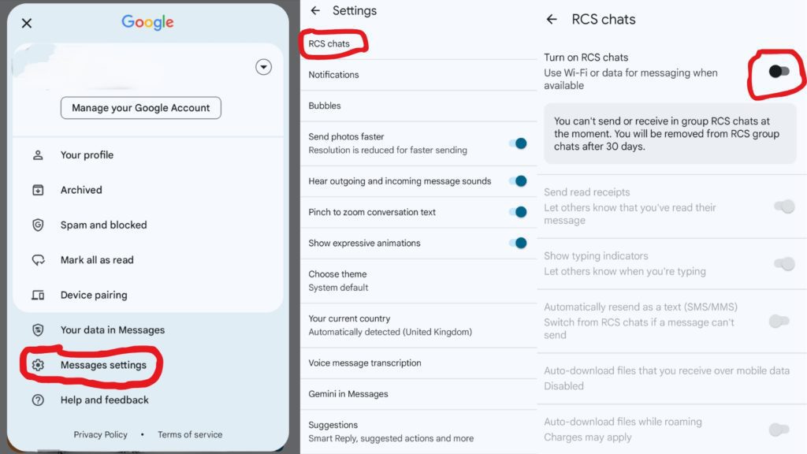Open Your profile person icon
Viewport: 807px width, 454px height.
[x=38, y=155]
